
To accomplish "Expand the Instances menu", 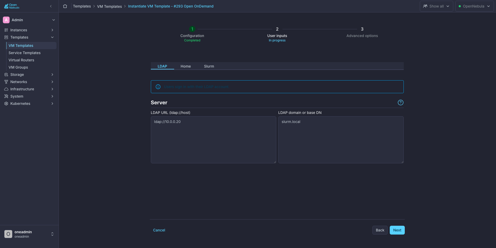I will pyautogui.click(x=52, y=30).
